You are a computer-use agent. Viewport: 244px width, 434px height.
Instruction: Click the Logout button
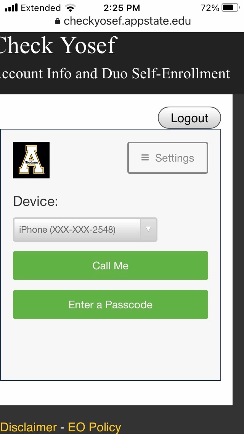coord(189,118)
